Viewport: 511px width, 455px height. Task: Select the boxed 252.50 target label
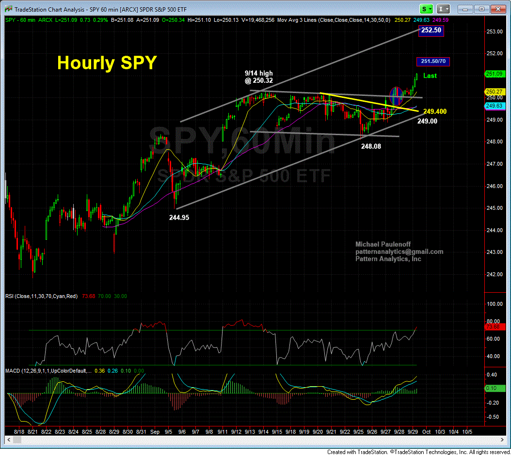pos(431,31)
